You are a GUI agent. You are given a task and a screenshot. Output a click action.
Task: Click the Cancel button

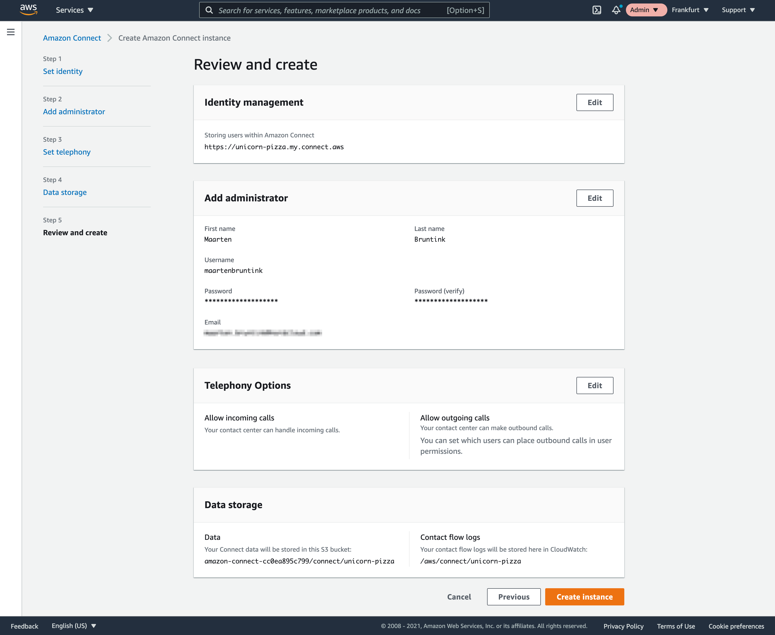459,597
